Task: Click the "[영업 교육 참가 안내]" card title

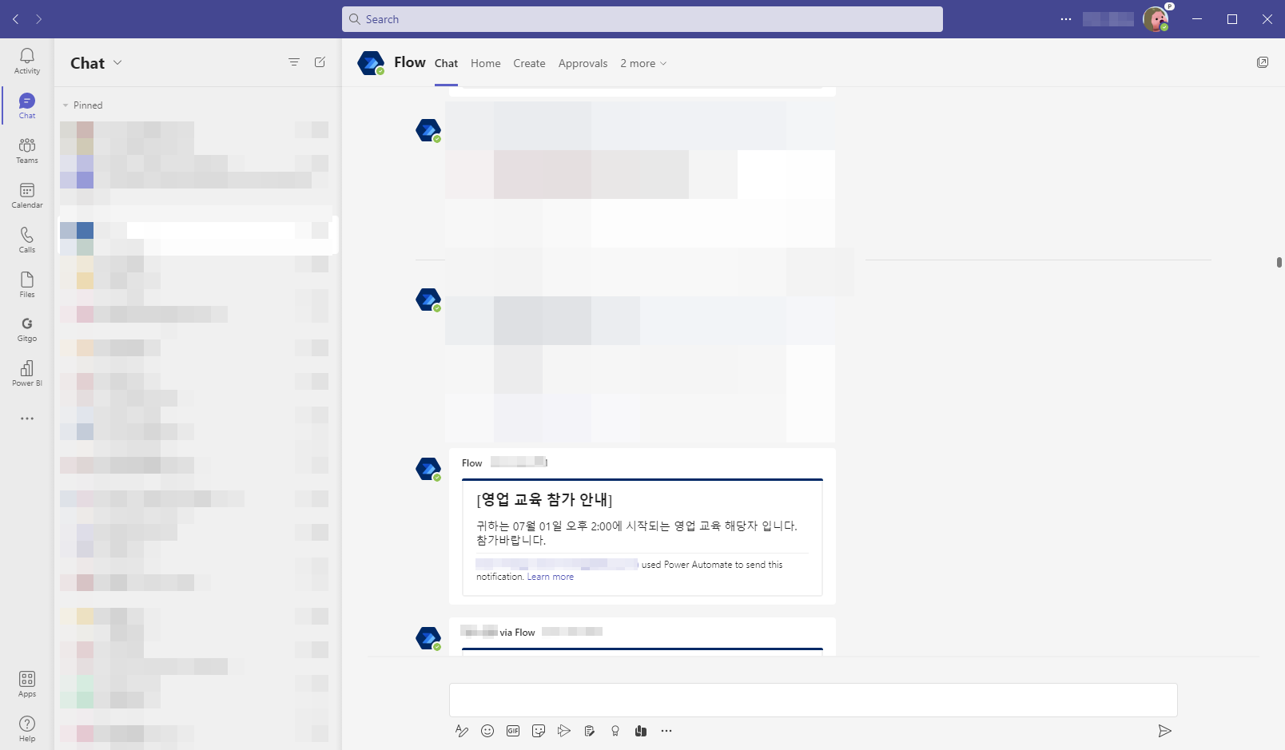Action: click(544, 500)
